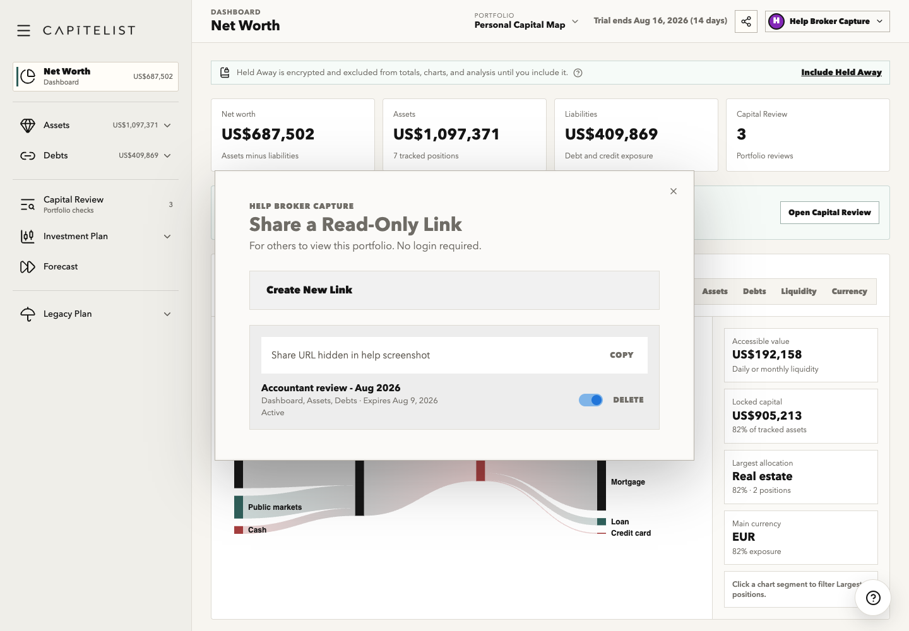This screenshot has height=631, width=909.
Task: Open the hamburger menu icon
Action: click(x=24, y=30)
